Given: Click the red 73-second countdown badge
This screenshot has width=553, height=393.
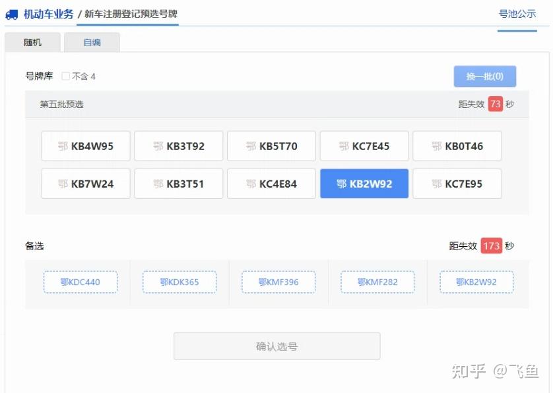Looking at the screenshot, I should (x=494, y=104).
